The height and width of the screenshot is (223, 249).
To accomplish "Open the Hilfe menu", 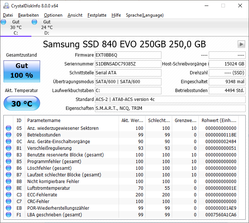I will click(116, 15).
